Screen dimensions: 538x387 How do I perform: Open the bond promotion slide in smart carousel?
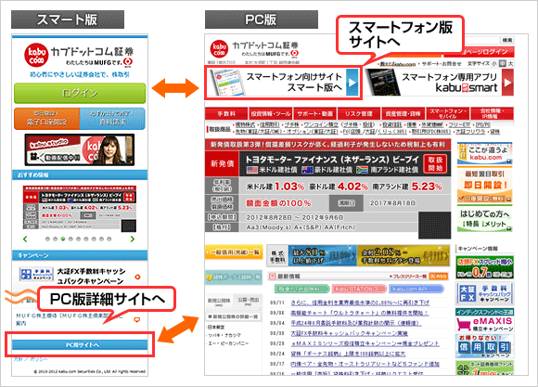(80, 209)
